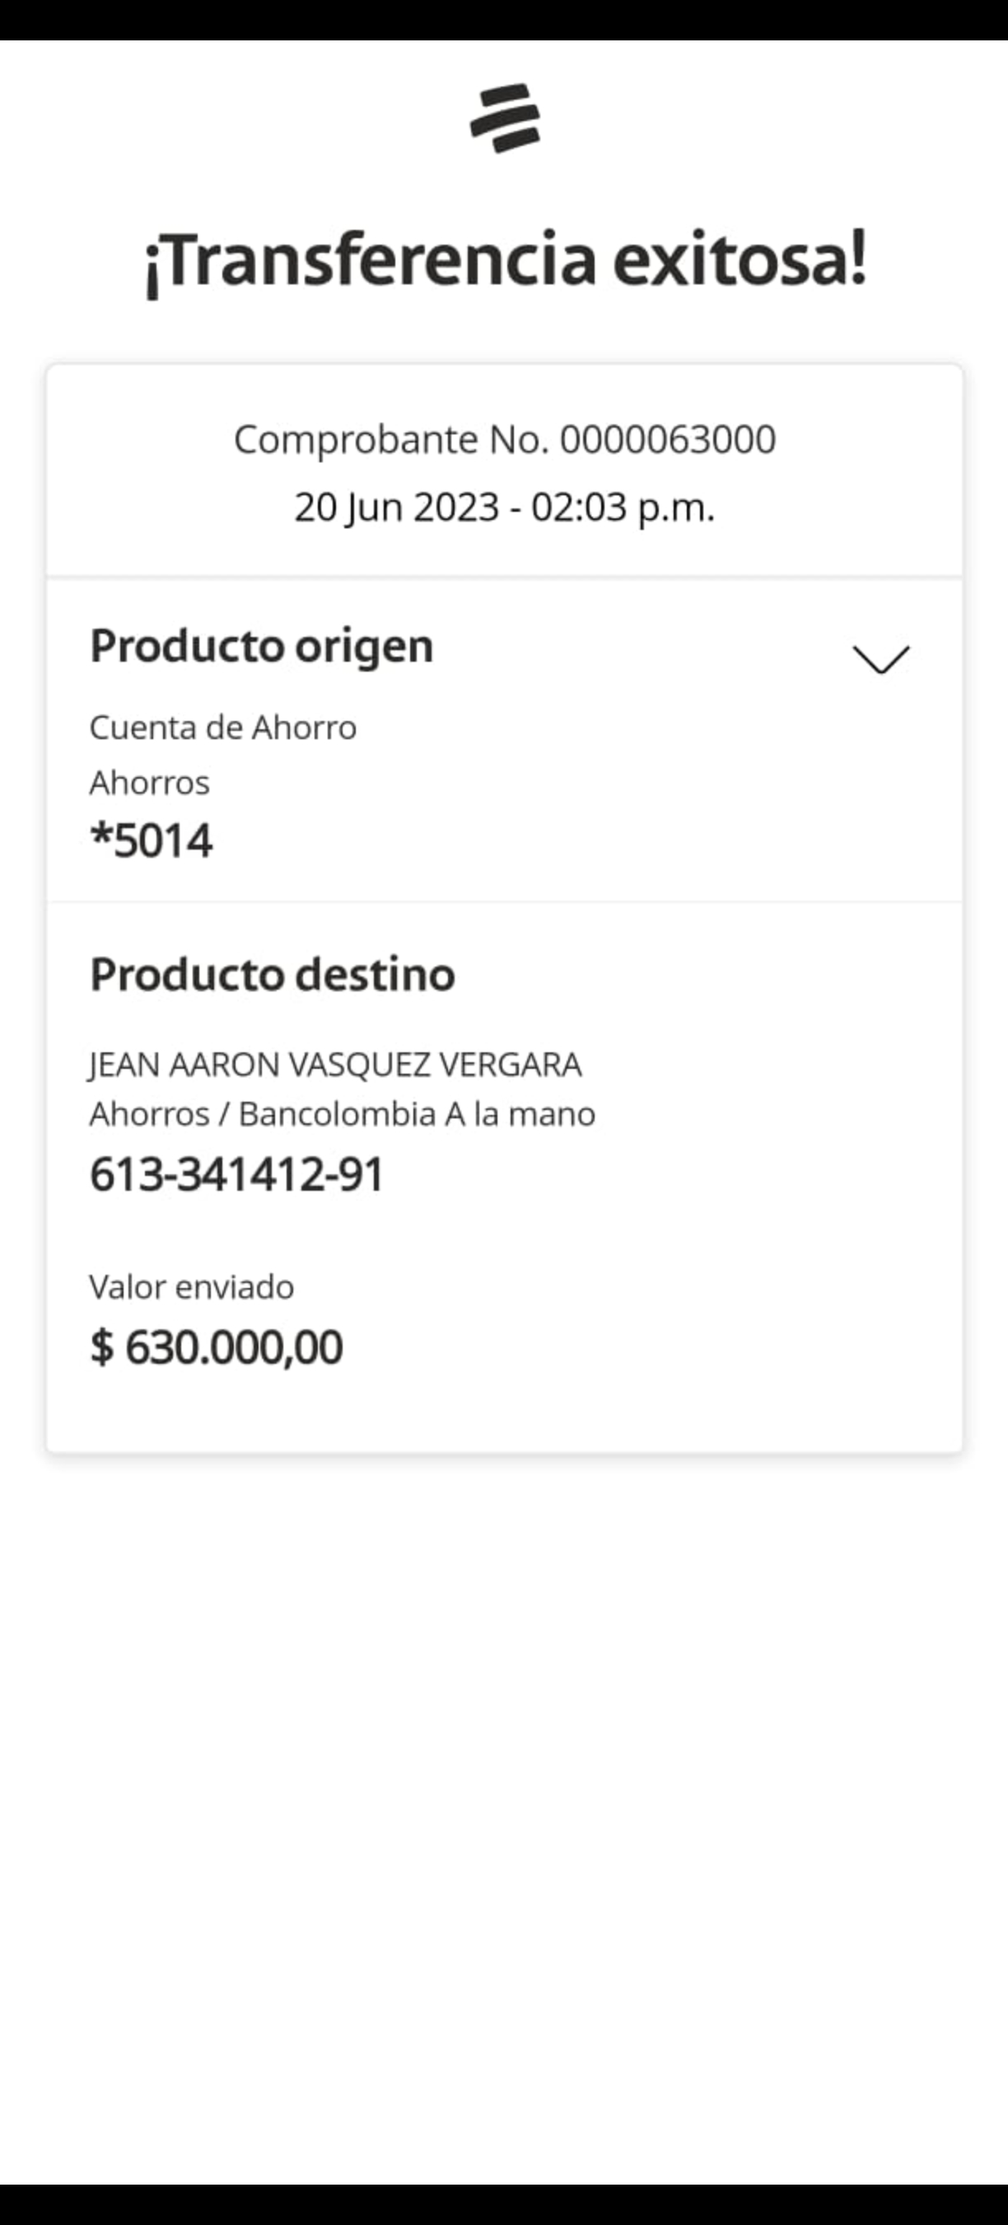This screenshot has width=1008, height=2225.
Task: Tap the Ahorros label under origin account
Action: click(x=149, y=783)
